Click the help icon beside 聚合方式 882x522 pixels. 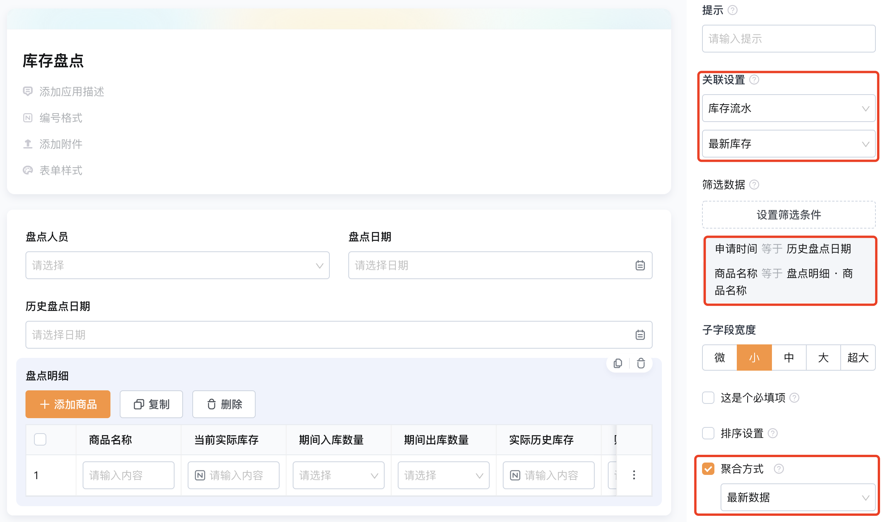pyautogui.click(x=779, y=469)
